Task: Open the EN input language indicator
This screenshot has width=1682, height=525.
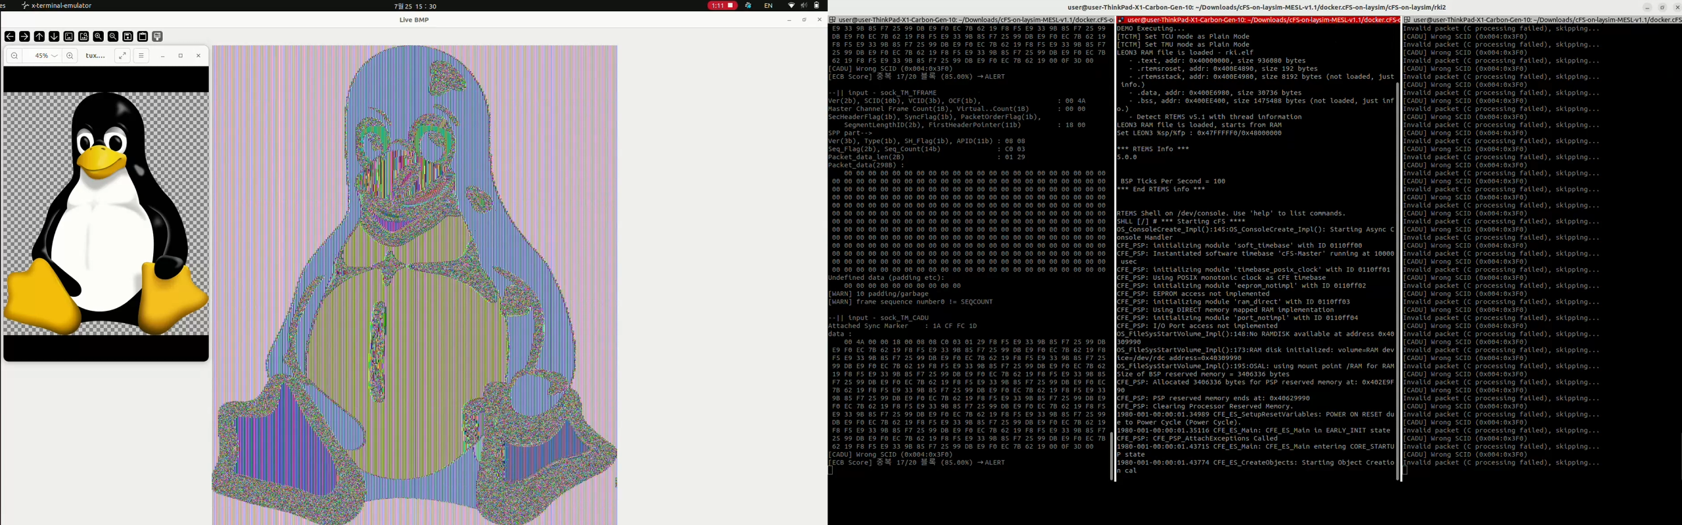Action: tap(768, 5)
